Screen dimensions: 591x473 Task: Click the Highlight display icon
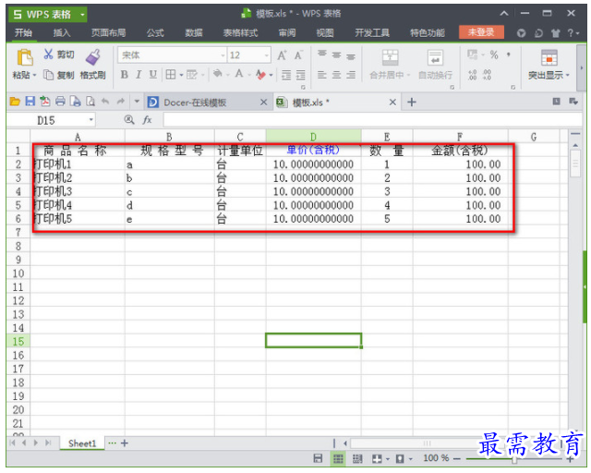pos(549,57)
